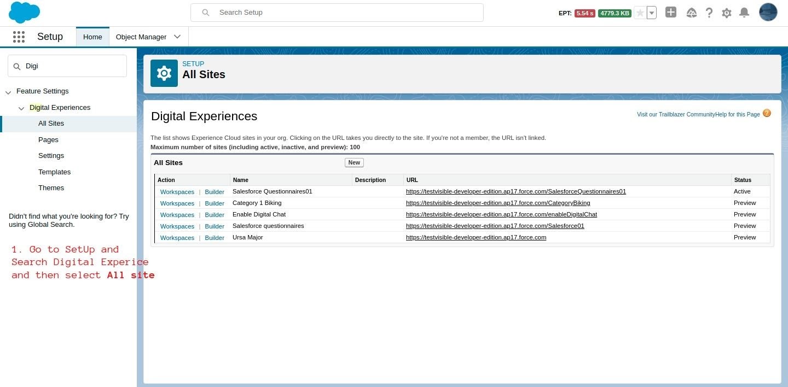
Task: Collapse the Digital Experiences tree node
Action: coord(22,108)
